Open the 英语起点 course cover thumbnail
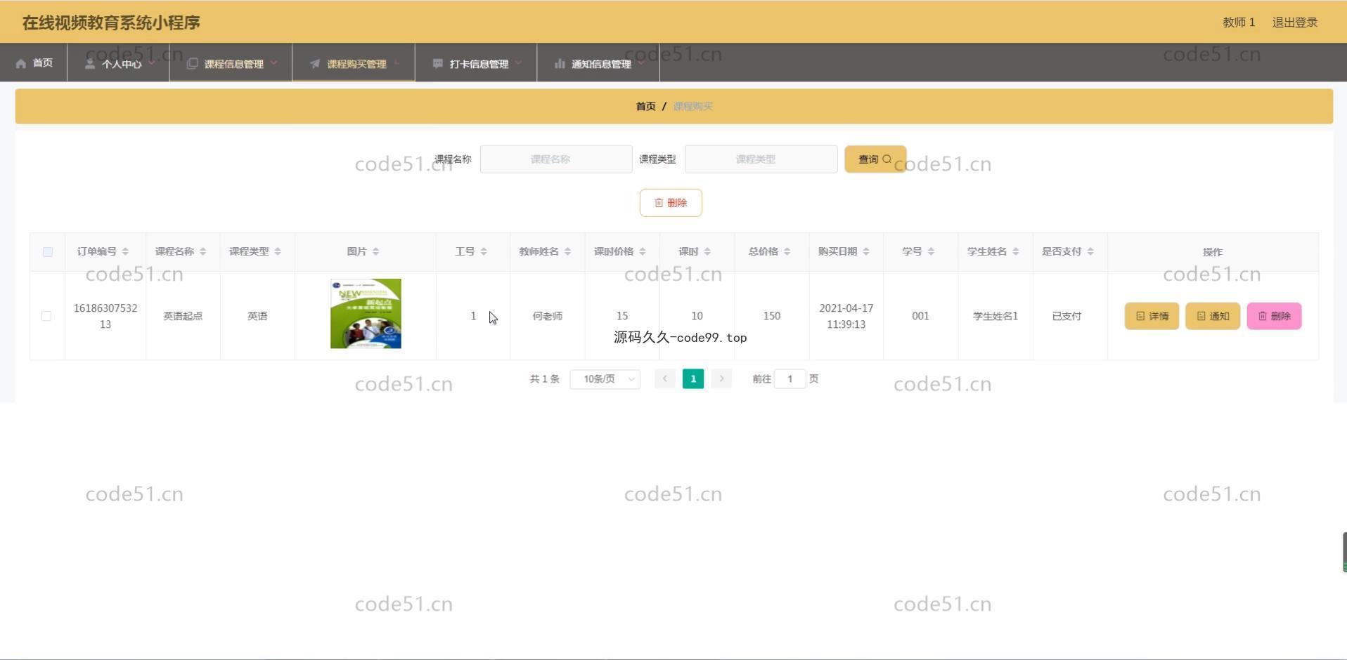This screenshot has width=1347, height=660. point(366,314)
